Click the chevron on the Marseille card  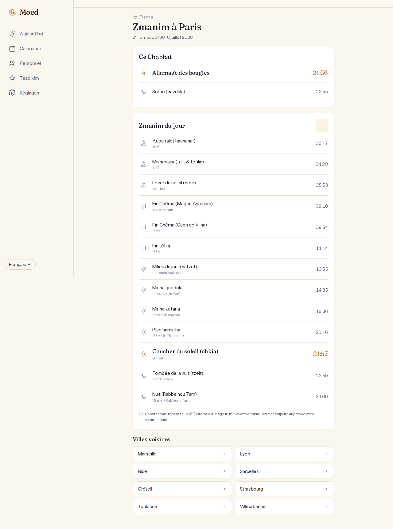click(x=224, y=454)
